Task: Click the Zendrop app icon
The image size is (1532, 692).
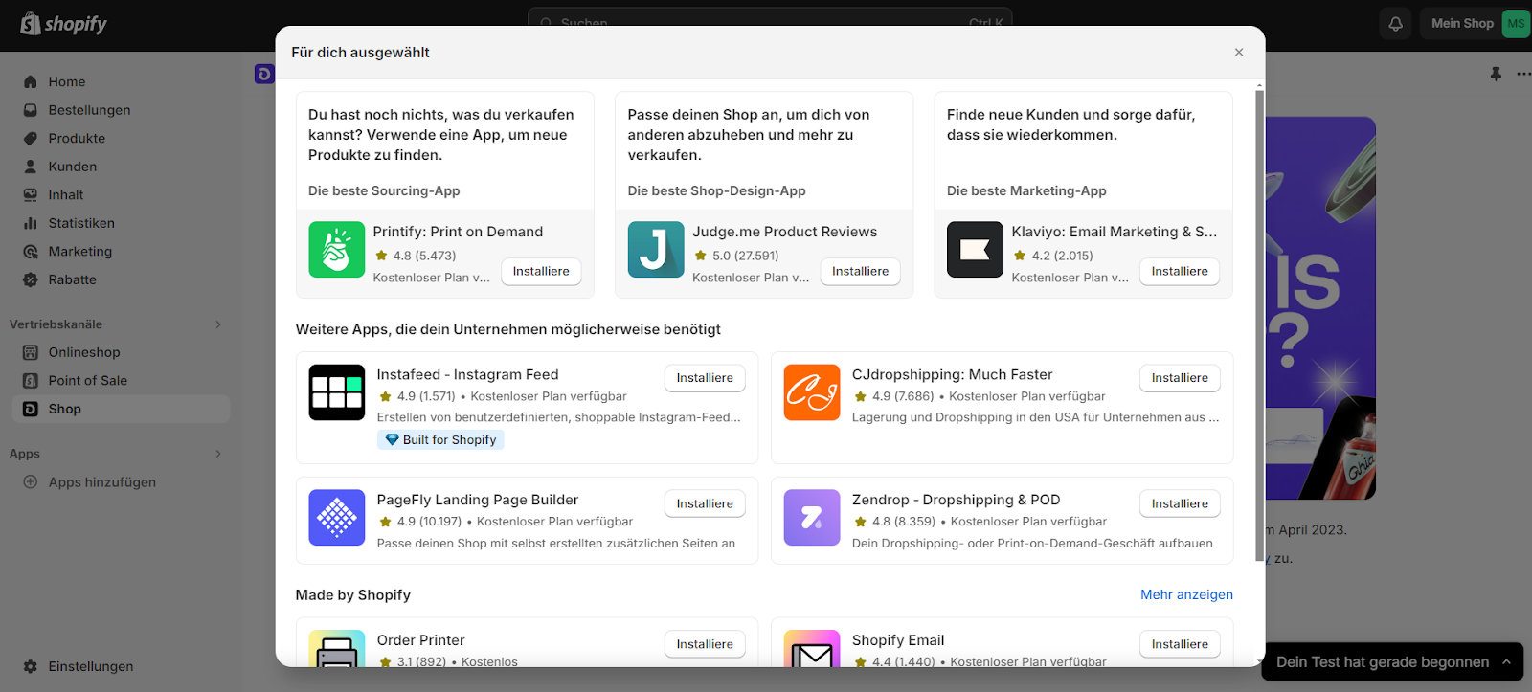Action: tap(812, 518)
